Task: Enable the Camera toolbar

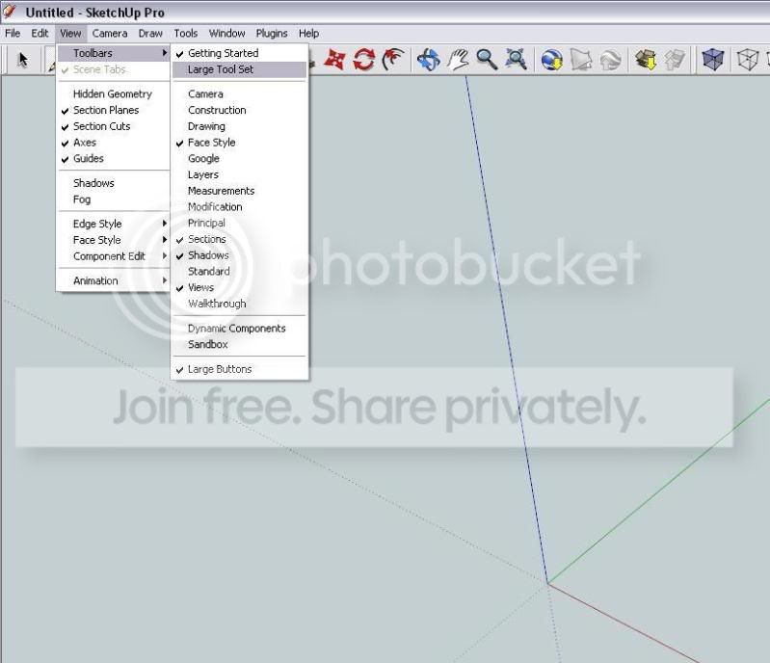Action: coord(240,93)
